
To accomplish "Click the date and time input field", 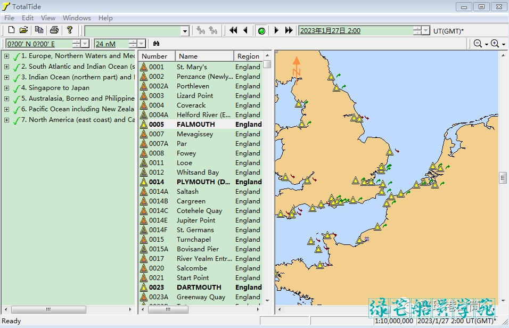I will tap(356, 31).
